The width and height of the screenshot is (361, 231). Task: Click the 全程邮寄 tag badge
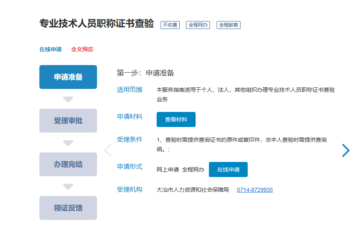[229, 25]
